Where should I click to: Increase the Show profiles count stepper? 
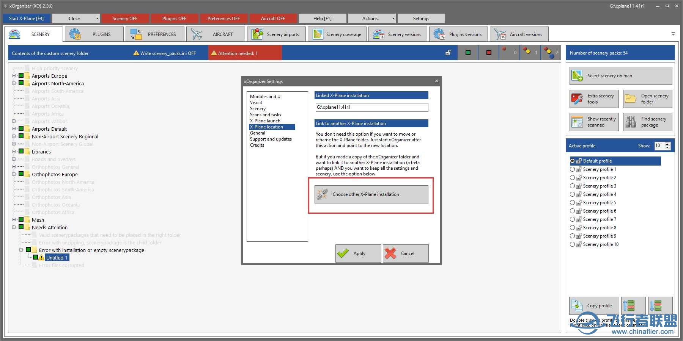click(667, 144)
